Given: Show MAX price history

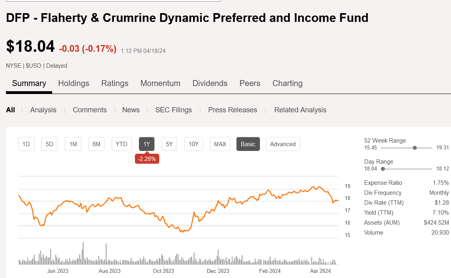Looking at the screenshot, I should [x=220, y=144].
